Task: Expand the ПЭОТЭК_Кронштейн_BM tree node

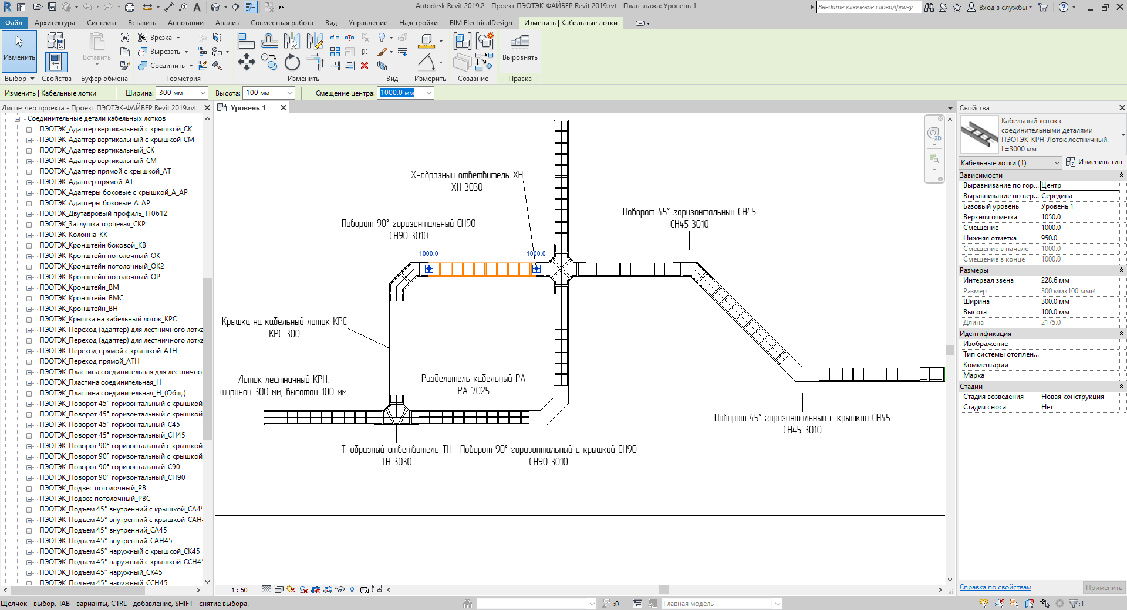Action: [29, 287]
